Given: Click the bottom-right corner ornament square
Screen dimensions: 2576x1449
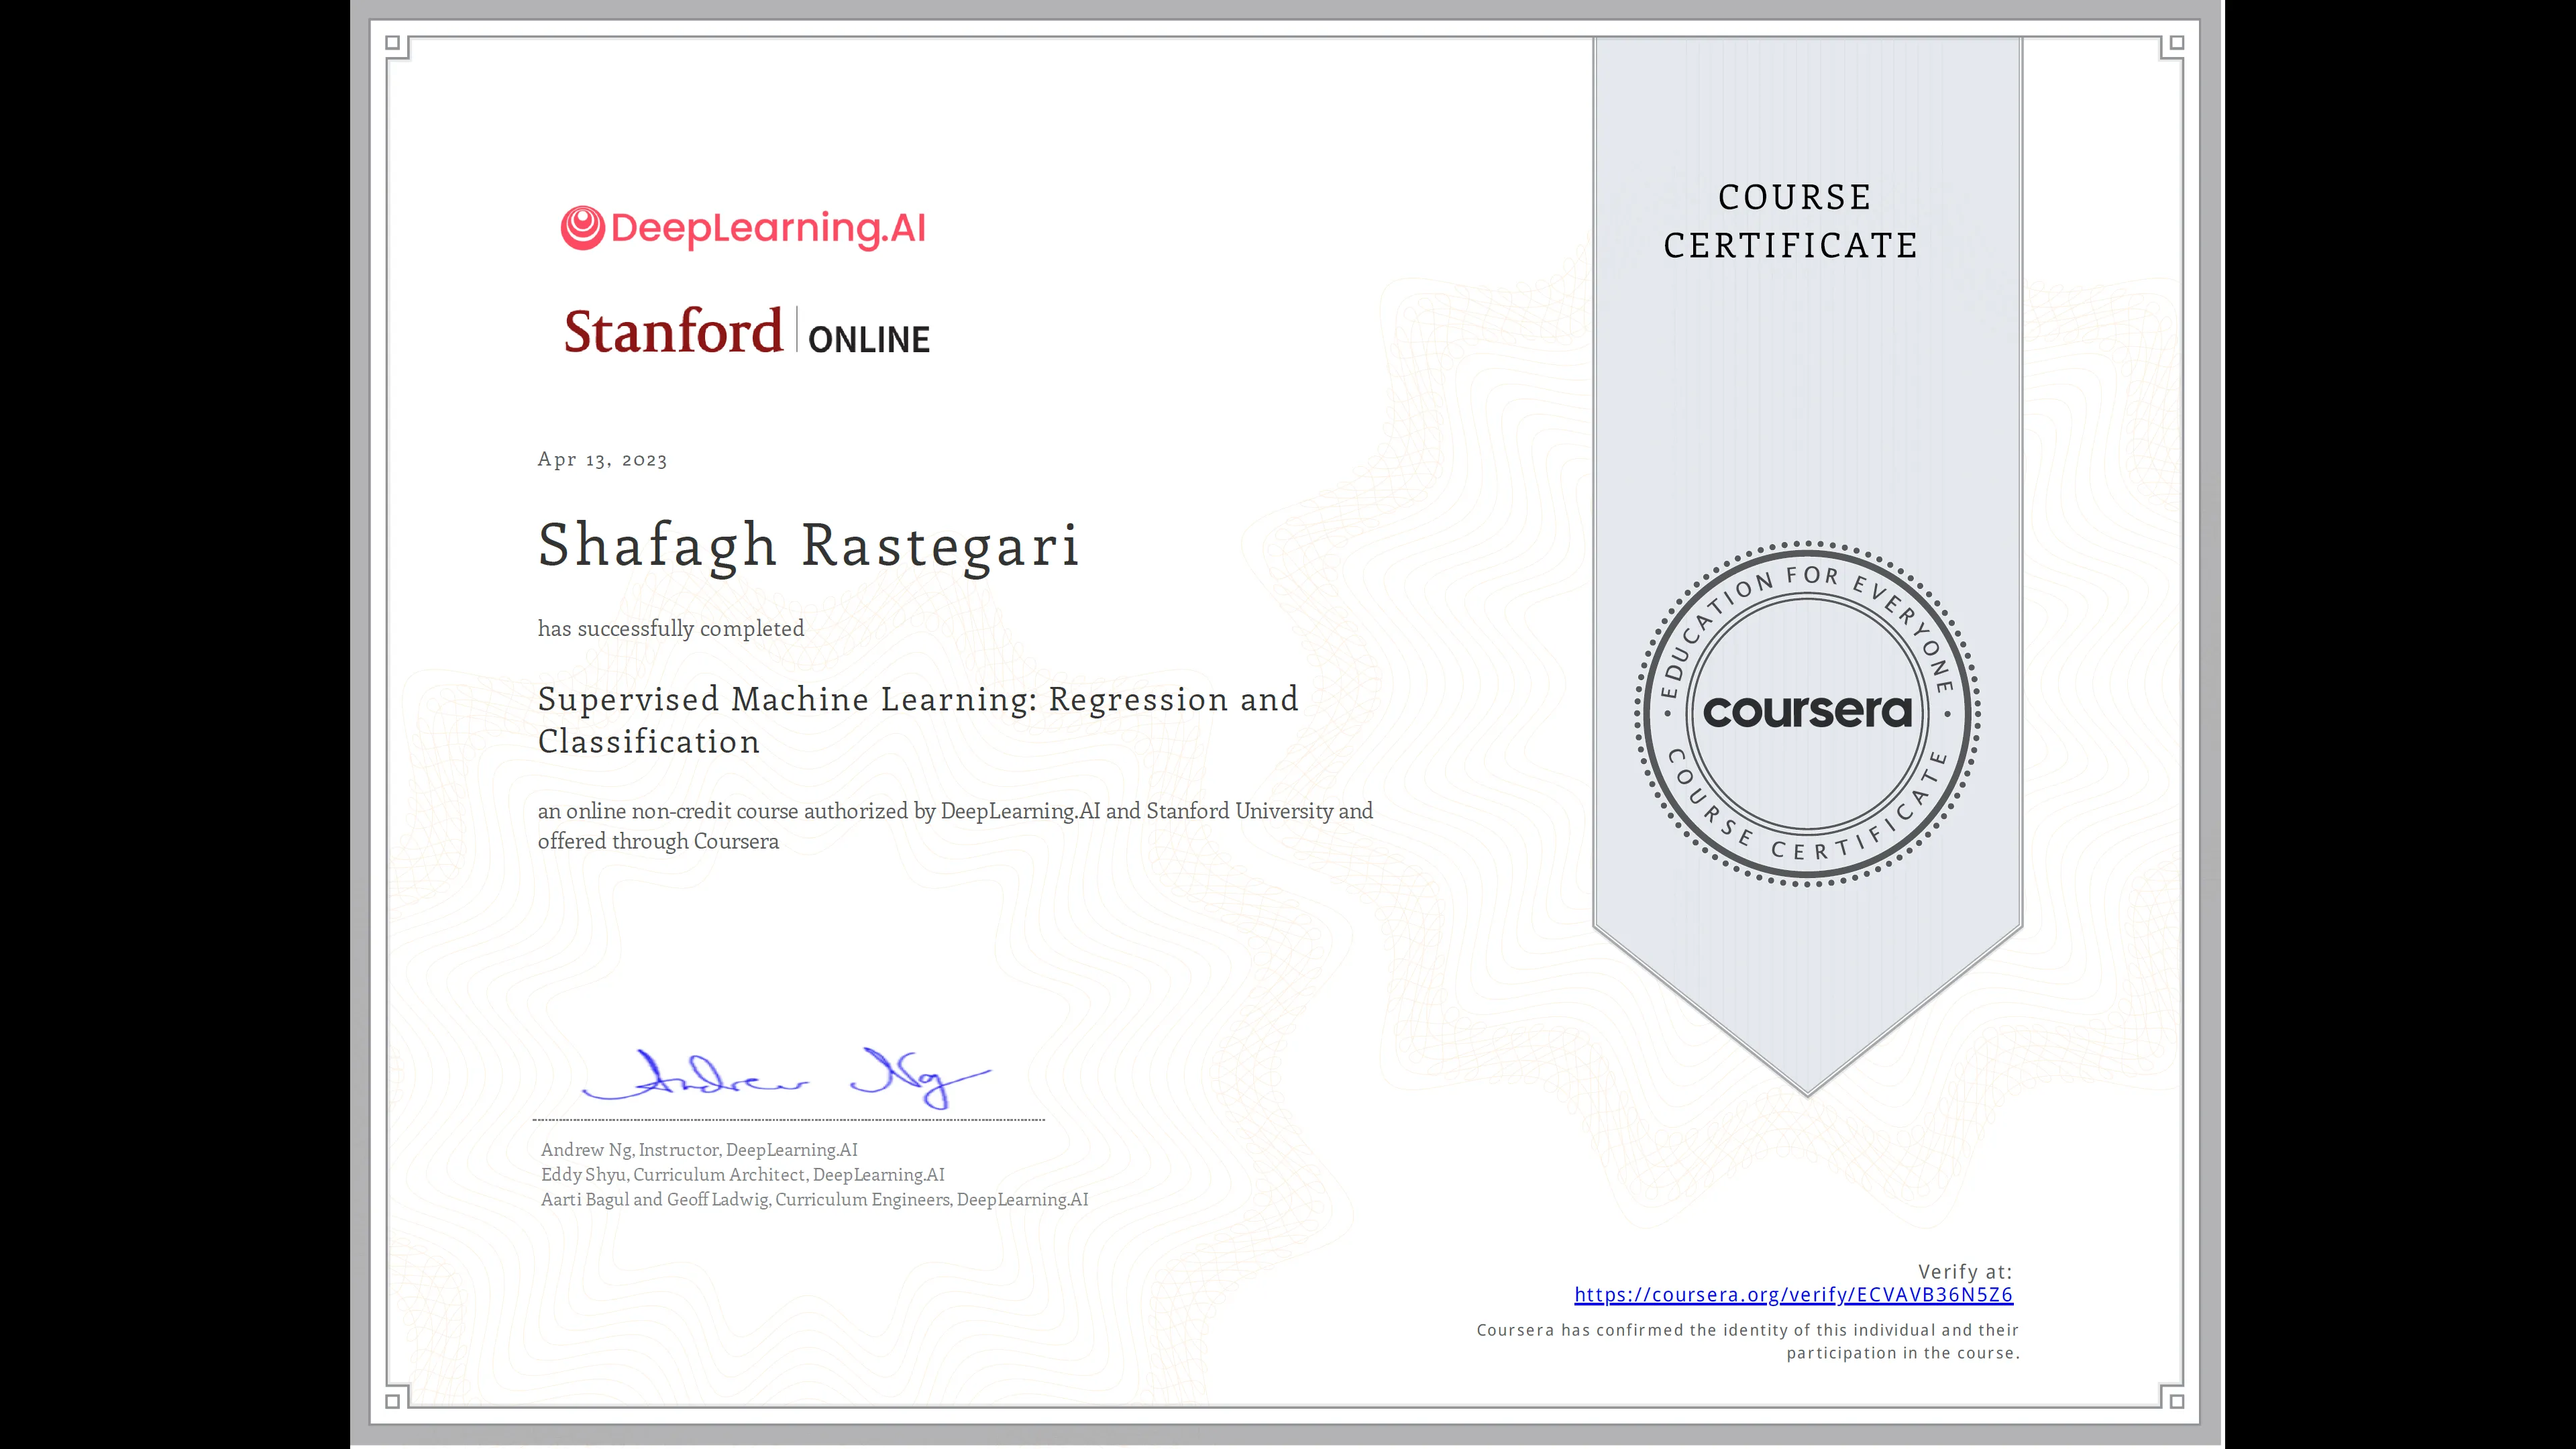Looking at the screenshot, I should (2177, 1401).
